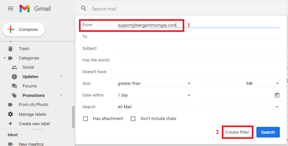Tick the Don't include chats checkbox
The width and height of the screenshot is (288, 146).
133,119
